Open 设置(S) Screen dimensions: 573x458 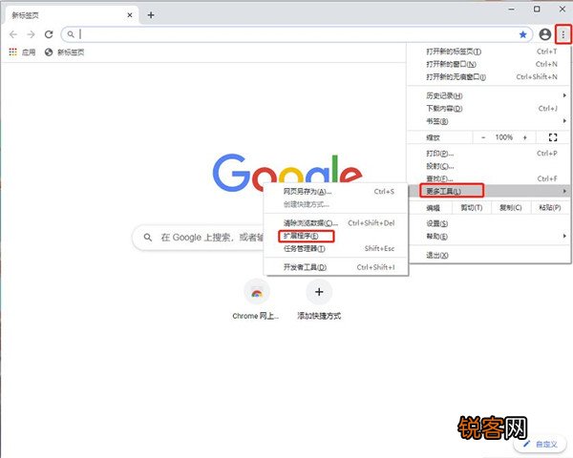489,223
